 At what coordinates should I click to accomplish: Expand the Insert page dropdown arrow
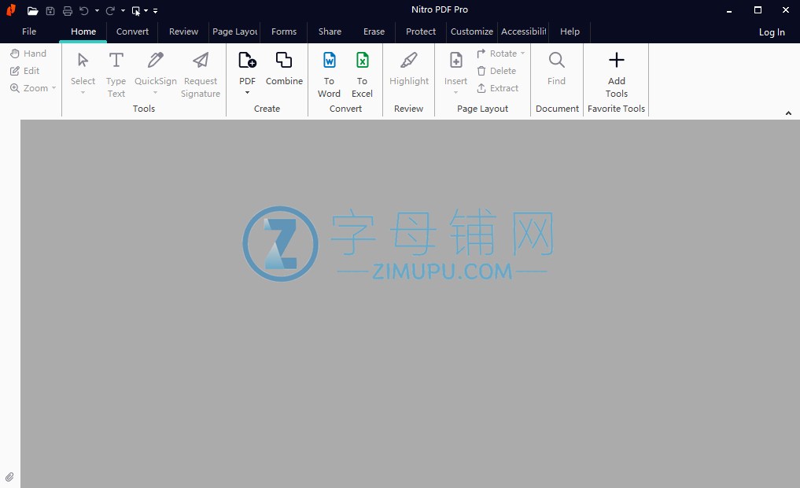tap(455, 93)
